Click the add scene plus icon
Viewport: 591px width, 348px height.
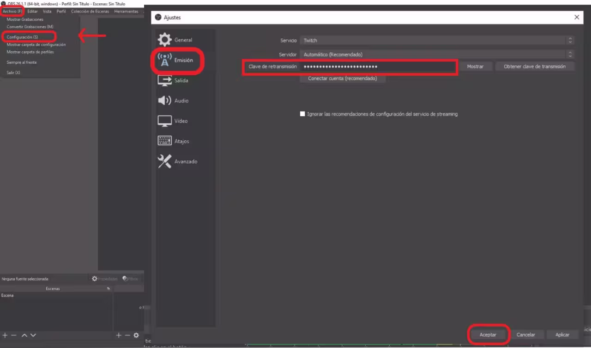click(x=5, y=335)
